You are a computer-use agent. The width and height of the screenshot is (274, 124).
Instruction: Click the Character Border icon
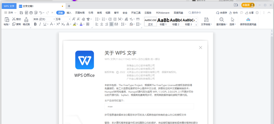click(x=88, y=24)
